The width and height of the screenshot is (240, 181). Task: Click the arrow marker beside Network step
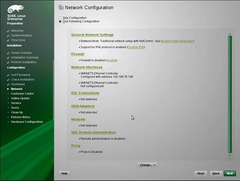[x=8, y=89]
